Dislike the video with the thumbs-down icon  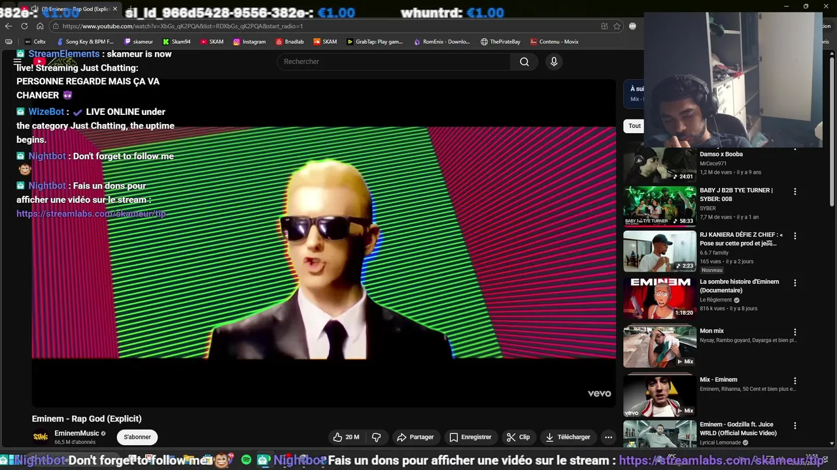[x=377, y=437]
